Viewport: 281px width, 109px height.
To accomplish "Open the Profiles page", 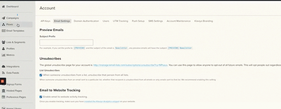I will tap(10, 49).
